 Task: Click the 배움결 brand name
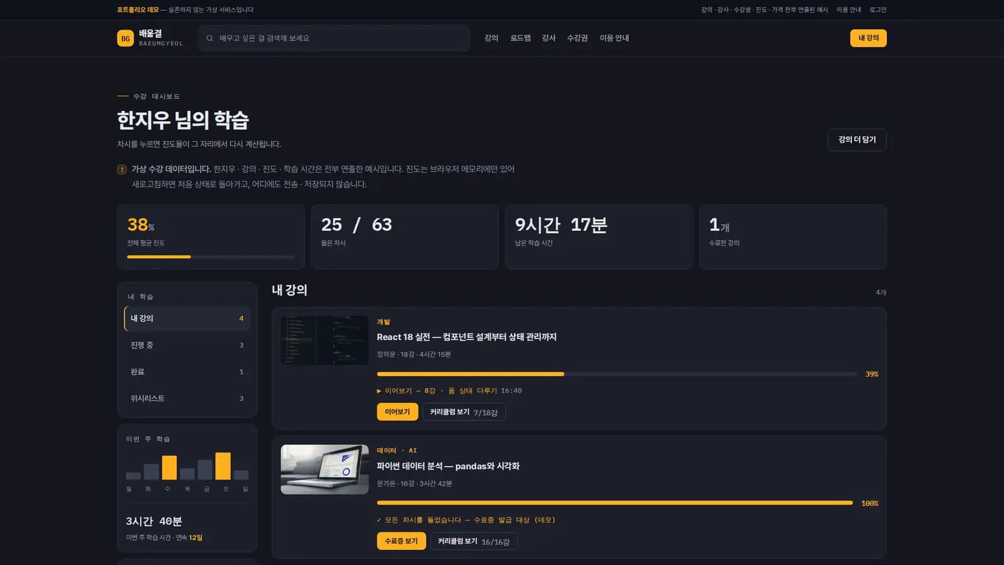pos(151,33)
